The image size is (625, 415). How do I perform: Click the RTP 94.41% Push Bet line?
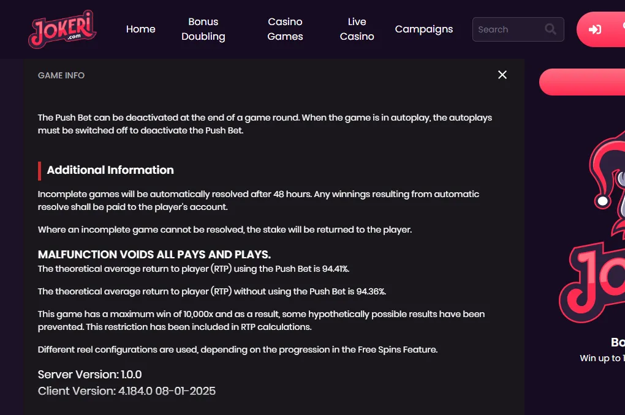click(x=193, y=269)
